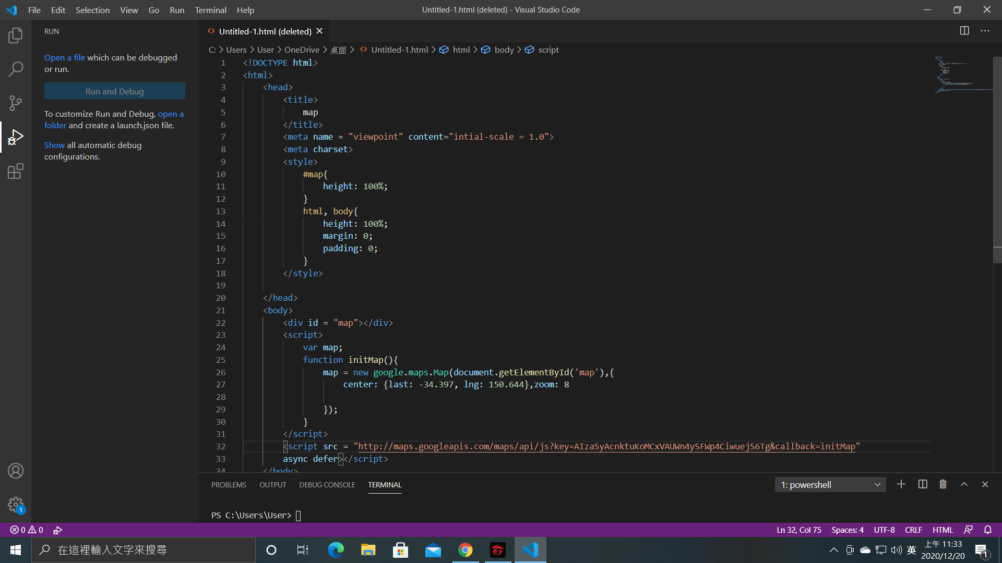This screenshot has width=1002, height=563.
Task: Click errors and warnings status indicator
Action: (x=27, y=530)
